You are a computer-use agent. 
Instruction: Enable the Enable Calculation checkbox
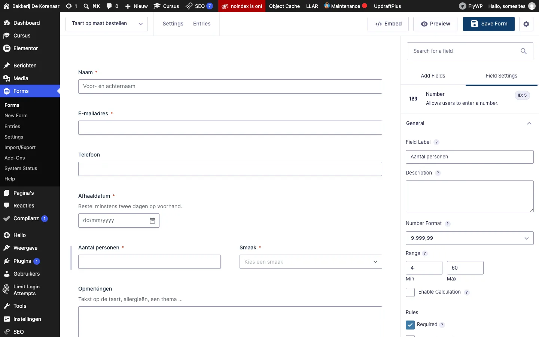410,292
